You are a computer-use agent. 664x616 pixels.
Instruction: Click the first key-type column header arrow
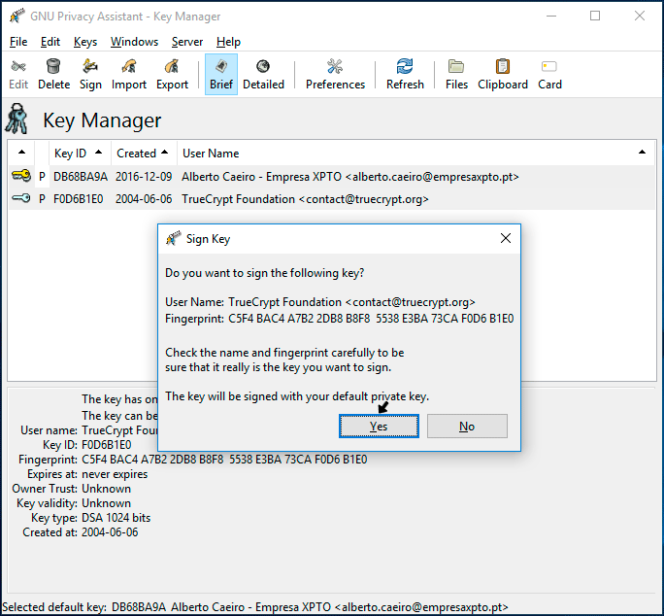pyautogui.click(x=21, y=153)
